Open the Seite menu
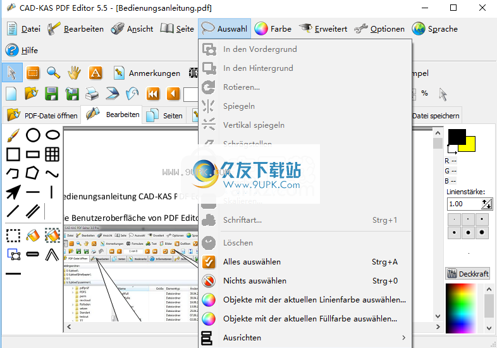Screen dimensions: 497x348 click(177, 29)
